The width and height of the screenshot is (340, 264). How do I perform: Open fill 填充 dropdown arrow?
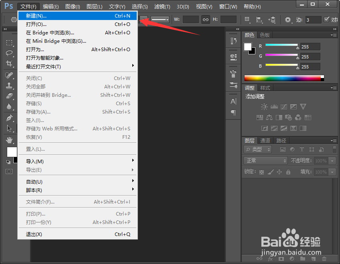332,172
